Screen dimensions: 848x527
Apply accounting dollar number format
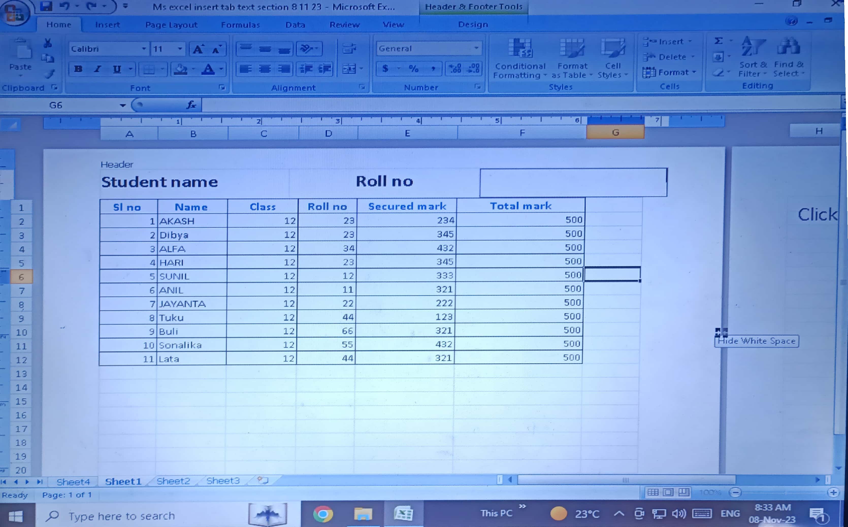click(x=385, y=69)
